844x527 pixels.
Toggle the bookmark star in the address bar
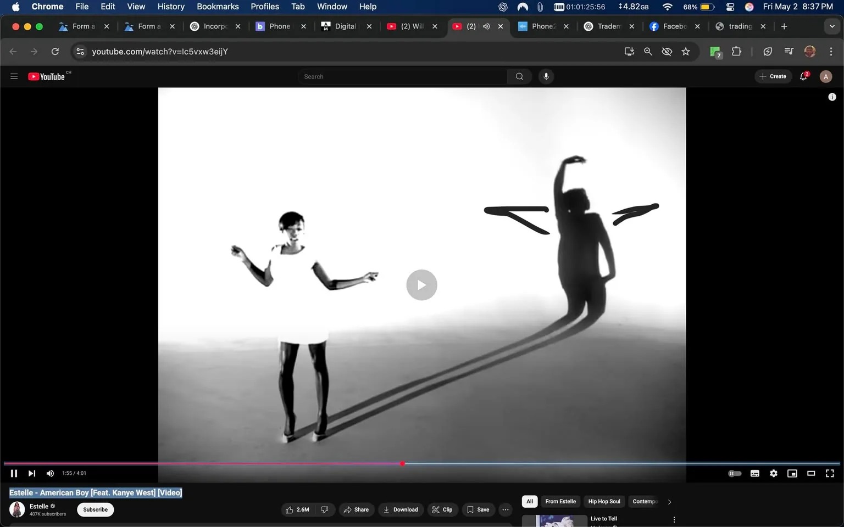click(x=685, y=51)
